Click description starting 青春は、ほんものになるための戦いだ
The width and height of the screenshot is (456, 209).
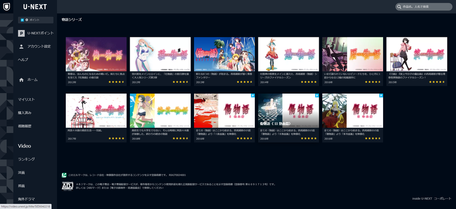pos(96,75)
